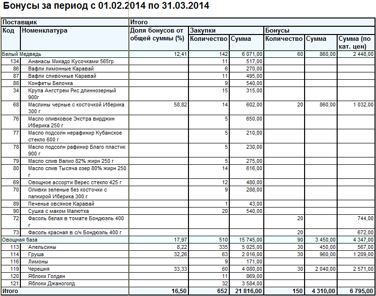This screenshot has height=296, width=376.
Task: Click Яблоки Джаноголд sum 3 584,00
Action: pyautogui.click(x=252, y=283)
